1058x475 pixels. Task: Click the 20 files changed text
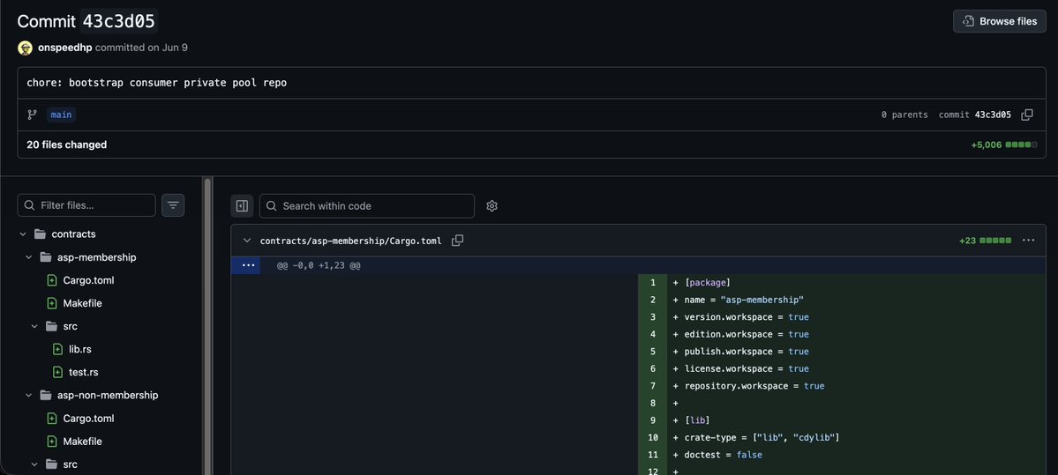(x=67, y=145)
